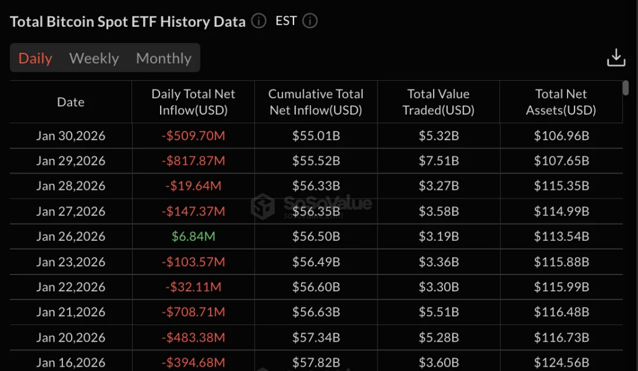
Task: Download the ETF history data
Action: pyautogui.click(x=616, y=57)
